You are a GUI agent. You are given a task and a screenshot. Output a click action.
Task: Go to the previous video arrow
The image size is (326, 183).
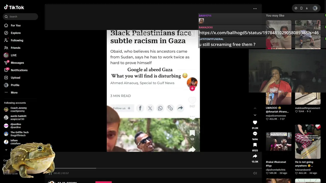(255, 108)
